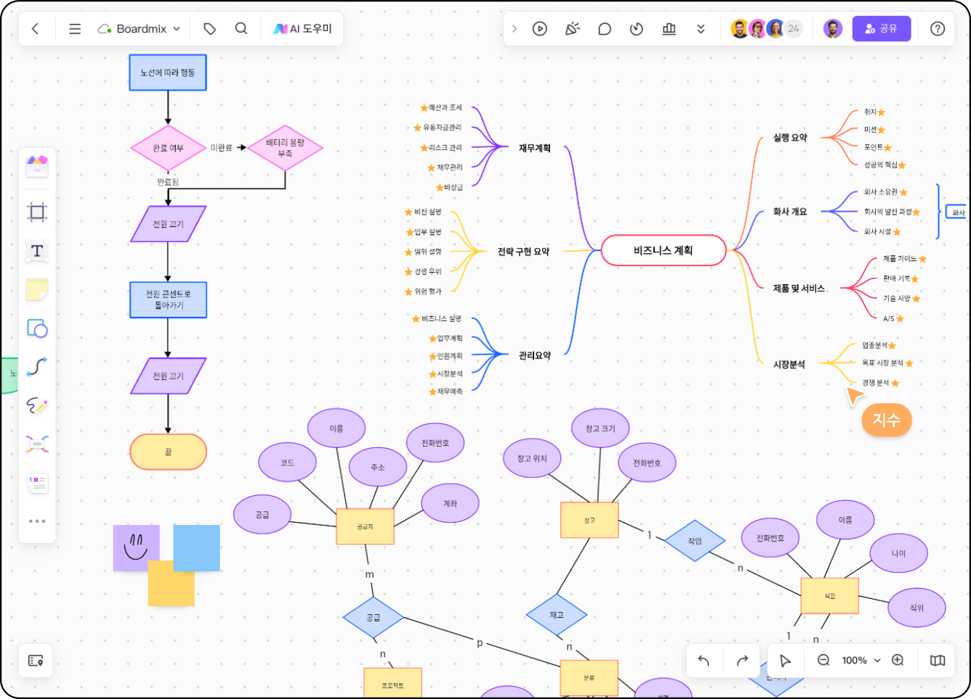Choose the Shapes tool
Viewport: 971px width, 699px height.
pyautogui.click(x=37, y=328)
